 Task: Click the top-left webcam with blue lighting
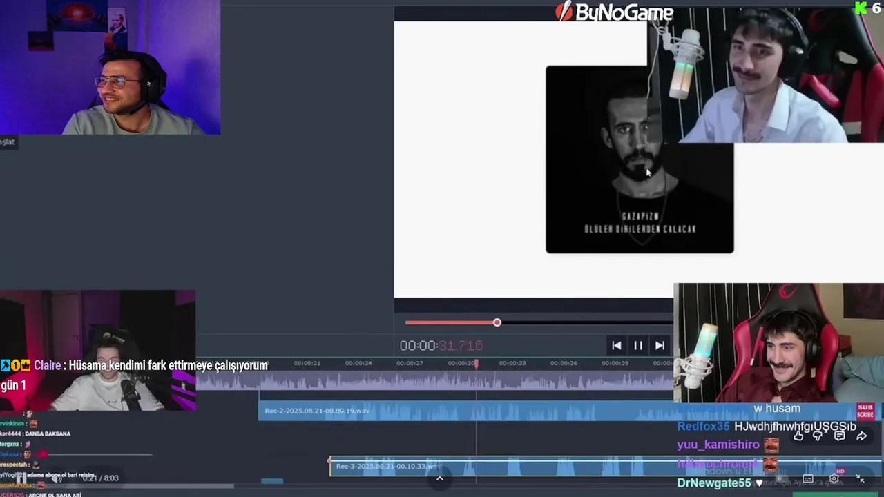tap(110, 67)
